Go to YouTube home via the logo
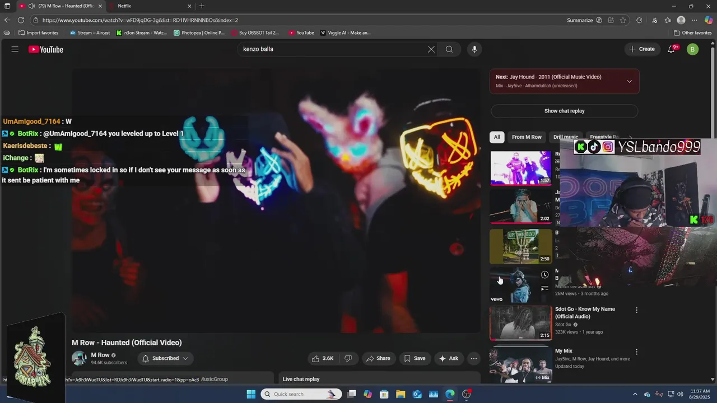This screenshot has height=403, width=717. pos(46,49)
